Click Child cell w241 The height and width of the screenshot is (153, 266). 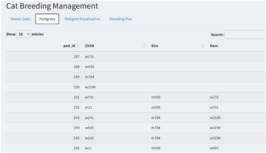89,118
